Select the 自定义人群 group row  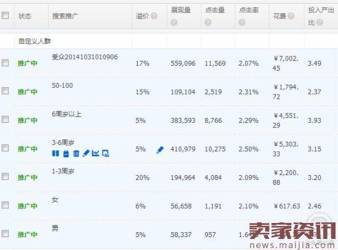(34, 41)
